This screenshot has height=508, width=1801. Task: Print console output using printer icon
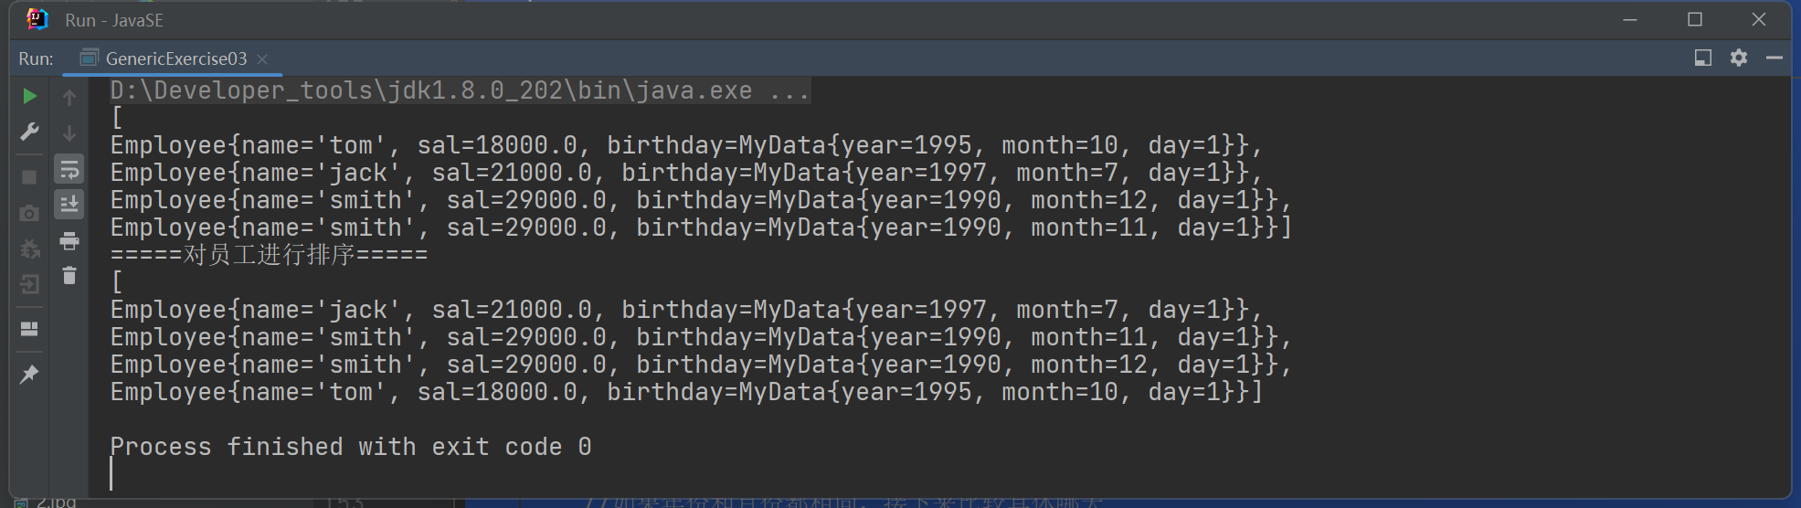click(x=69, y=241)
